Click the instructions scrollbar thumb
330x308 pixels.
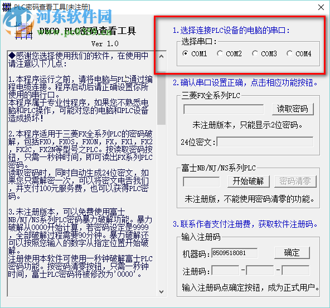pyautogui.click(x=162, y=98)
